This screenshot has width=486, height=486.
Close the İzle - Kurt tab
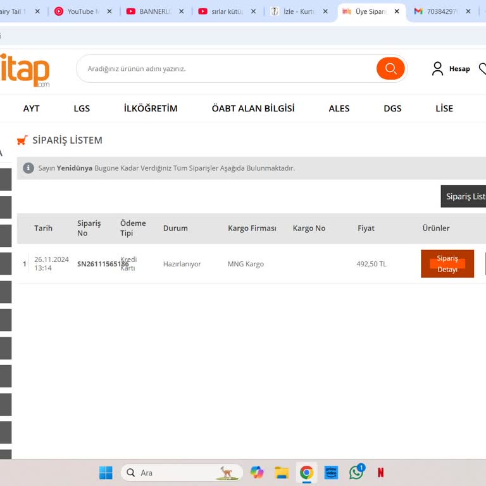325,11
